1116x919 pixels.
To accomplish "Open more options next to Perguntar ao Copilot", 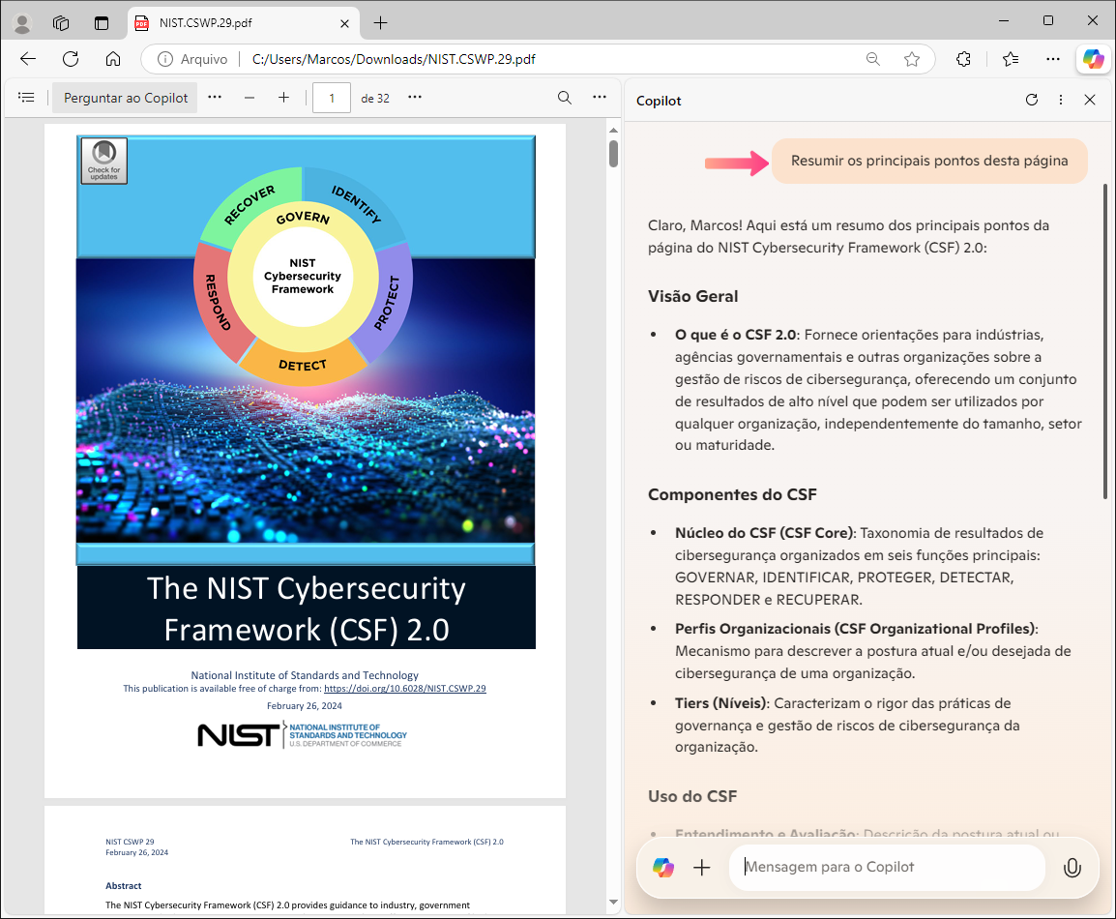I will 215,98.
